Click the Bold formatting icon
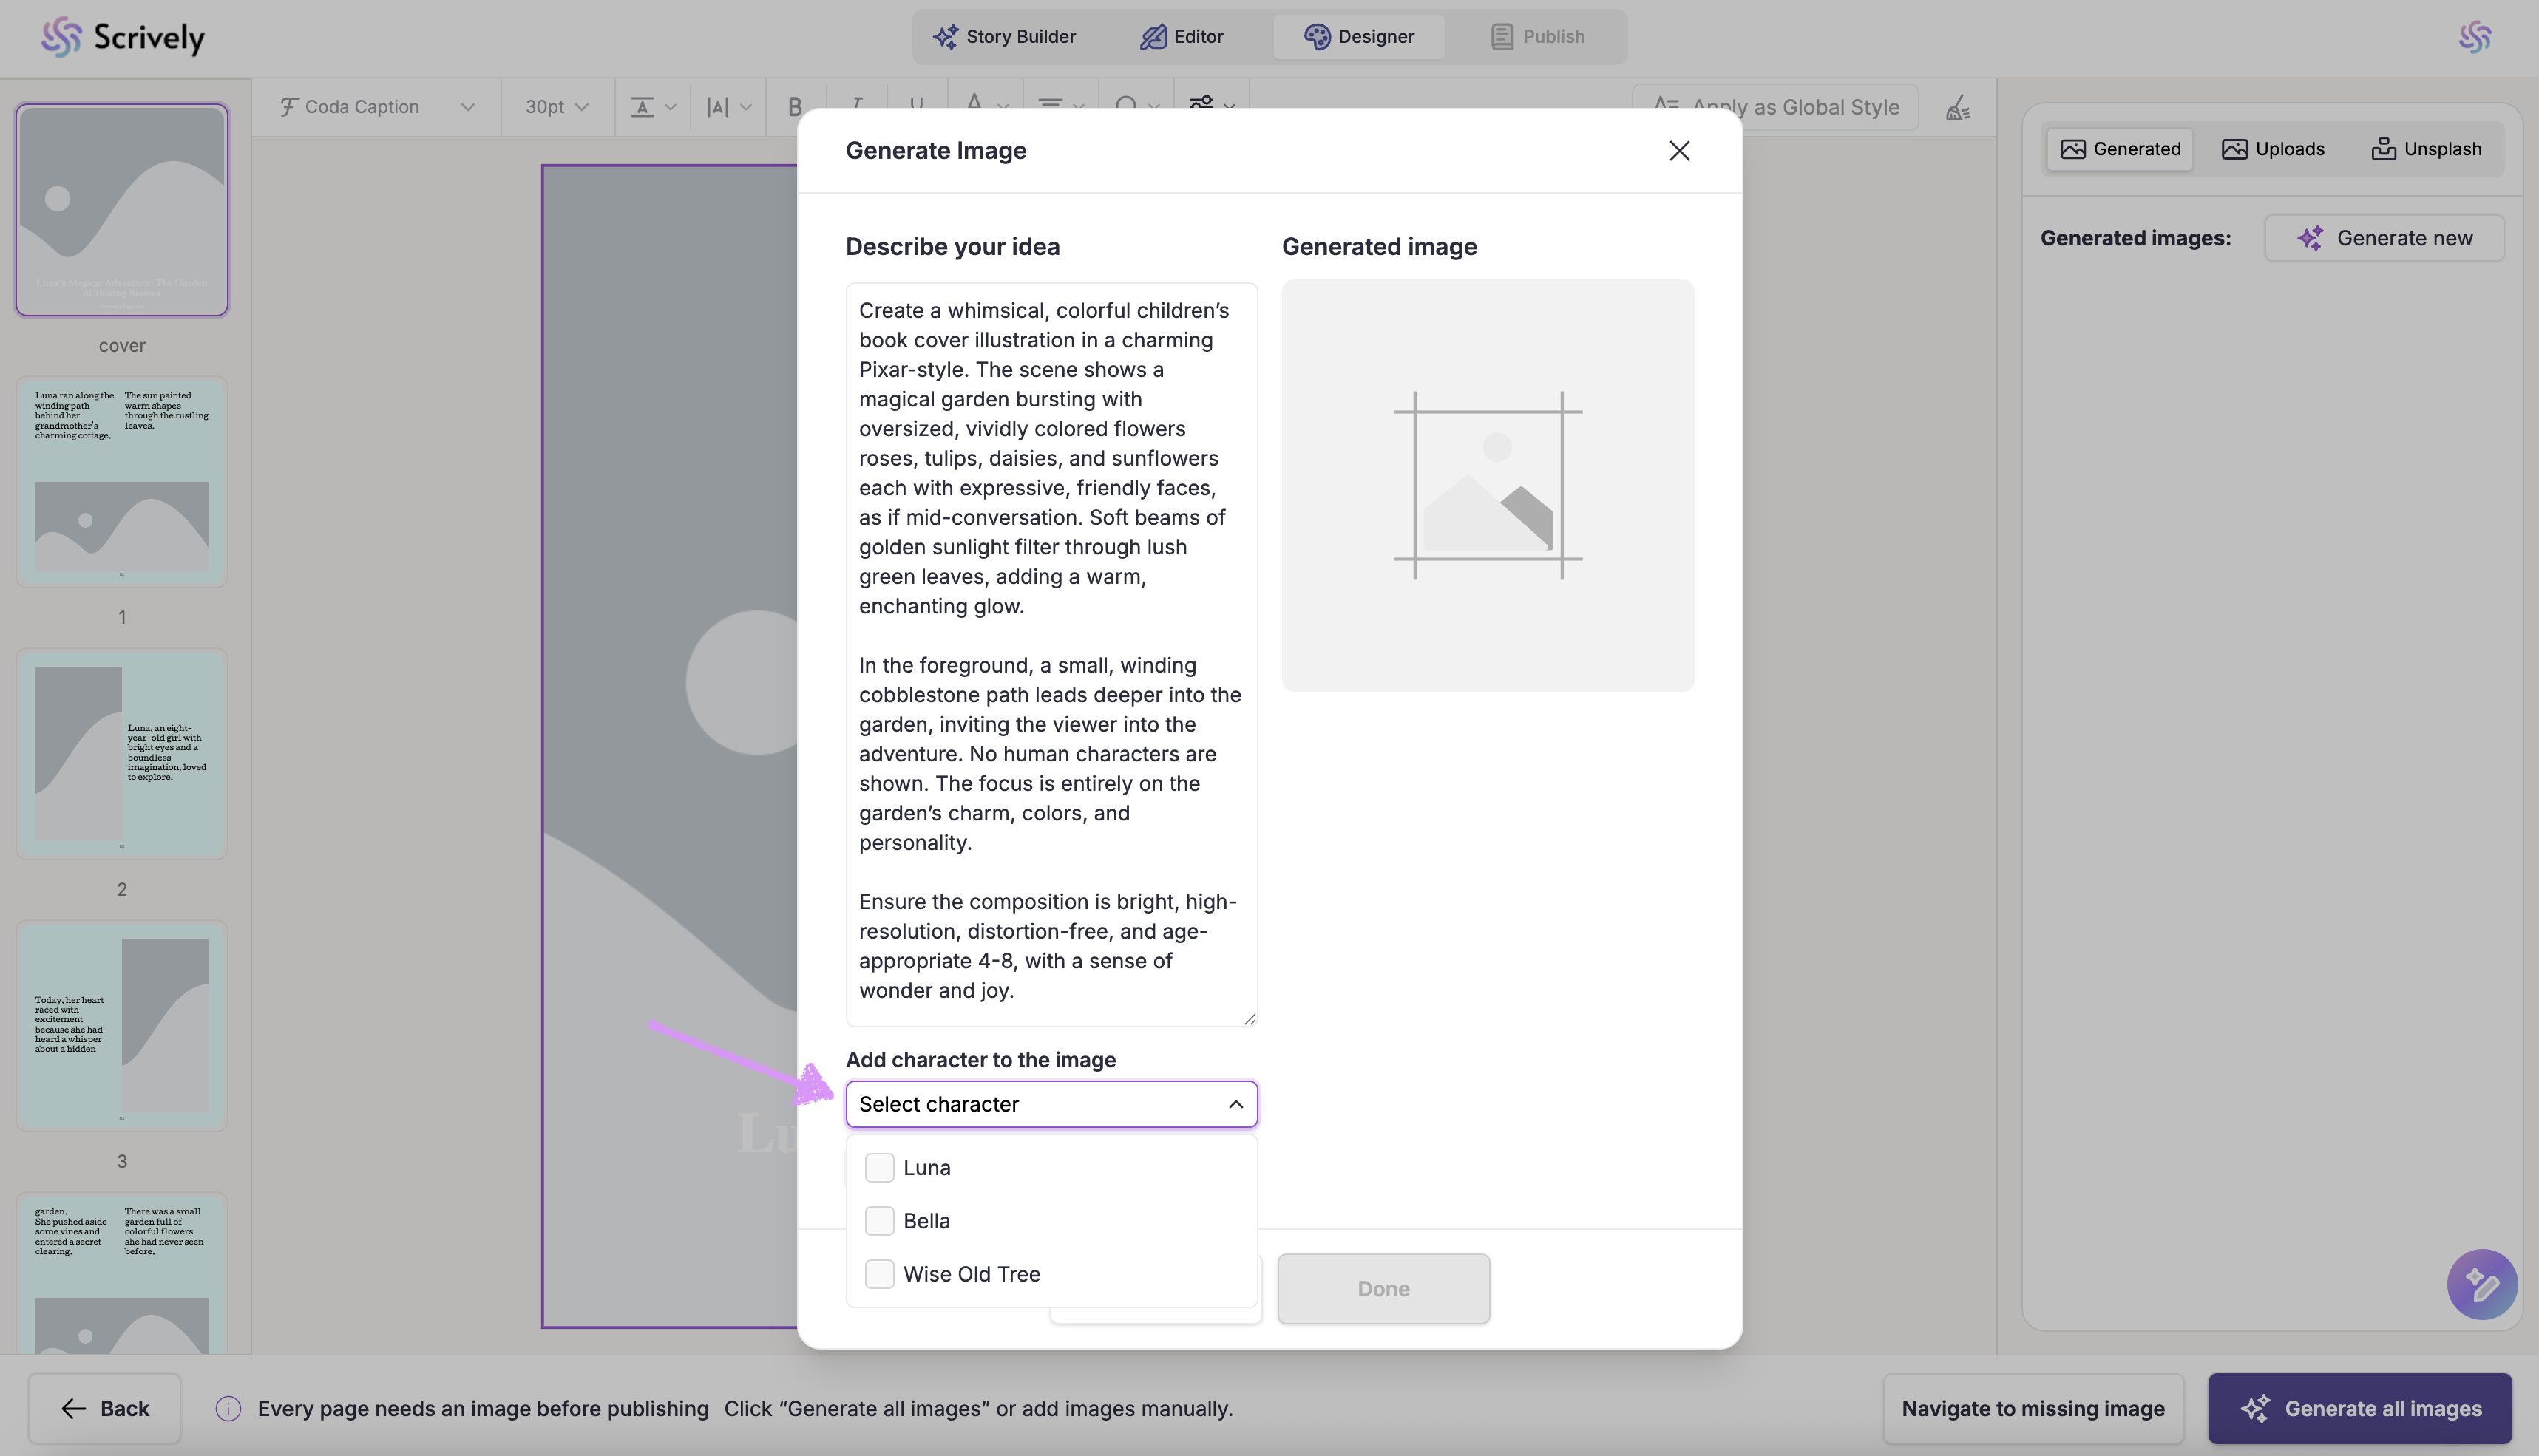Image resolution: width=2539 pixels, height=1456 pixels. pyautogui.click(x=794, y=107)
